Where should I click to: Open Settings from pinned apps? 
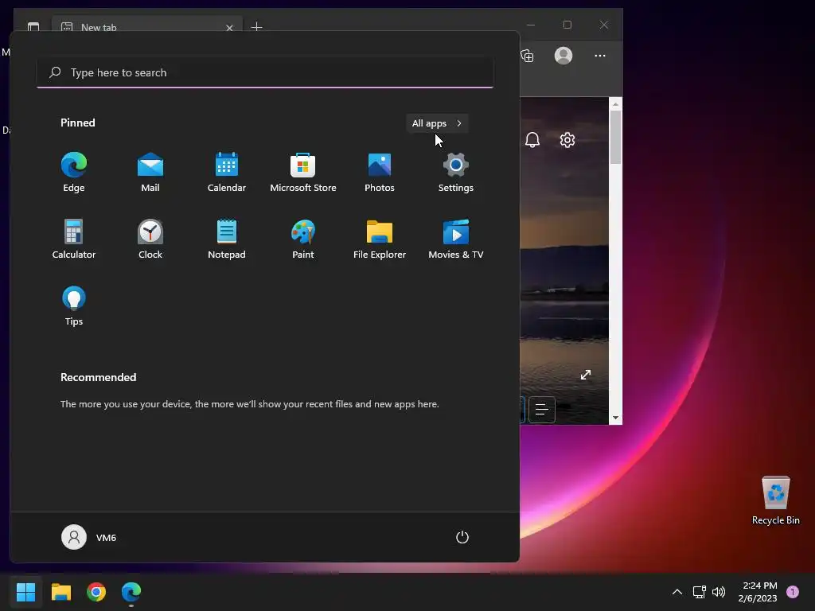click(x=456, y=173)
